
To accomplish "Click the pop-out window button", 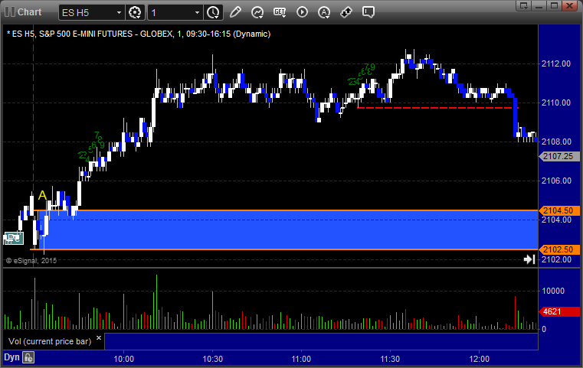I will (524, 5).
